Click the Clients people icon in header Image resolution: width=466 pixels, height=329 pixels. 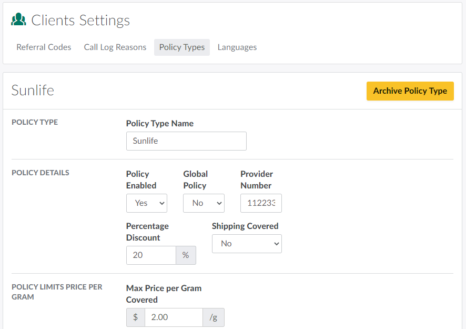click(x=19, y=20)
